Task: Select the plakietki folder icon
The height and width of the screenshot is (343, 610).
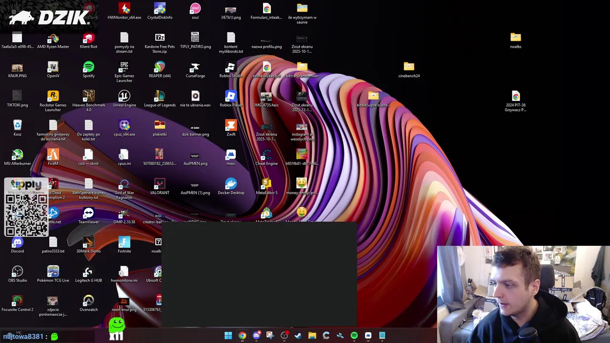Action: pyautogui.click(x=160, y=129)
